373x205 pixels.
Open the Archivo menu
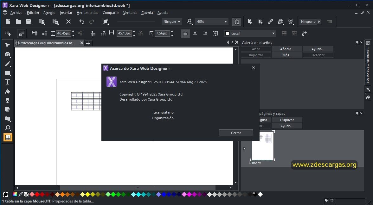16,13
